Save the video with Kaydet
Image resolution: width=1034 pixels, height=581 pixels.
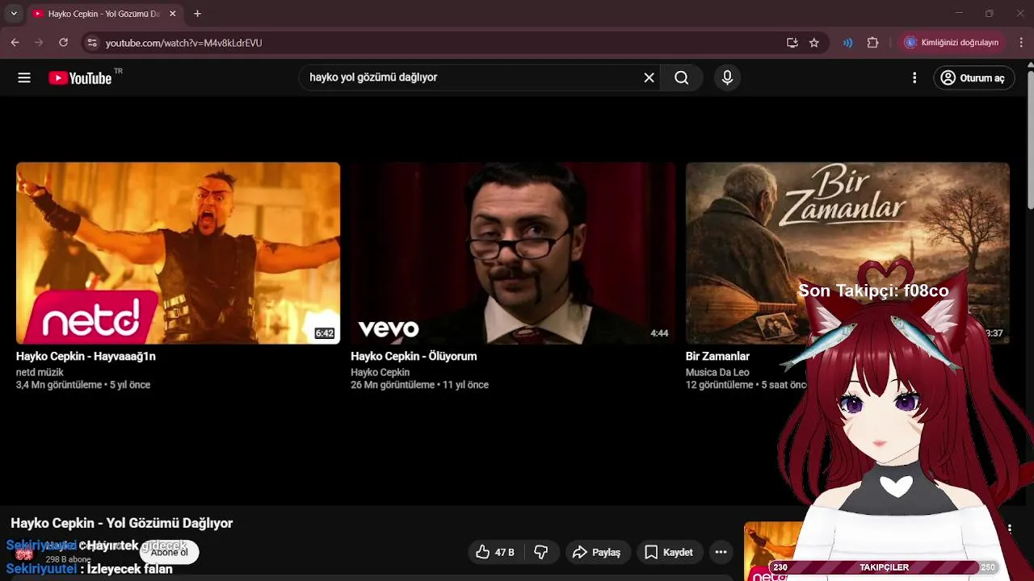click(669, 552)
